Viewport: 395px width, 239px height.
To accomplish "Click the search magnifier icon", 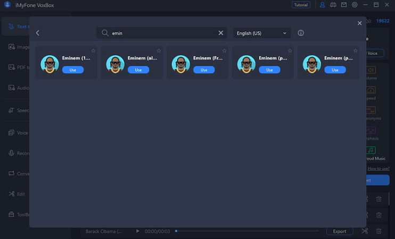I will 105,33.
